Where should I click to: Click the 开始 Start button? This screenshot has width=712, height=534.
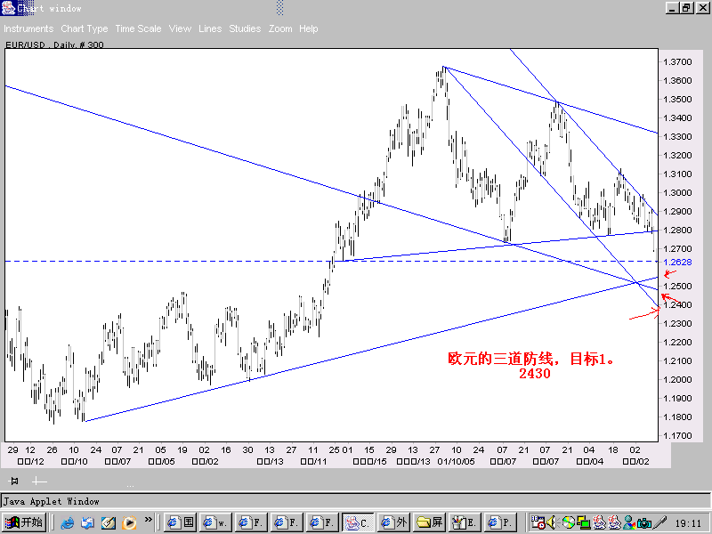[24, 522]
